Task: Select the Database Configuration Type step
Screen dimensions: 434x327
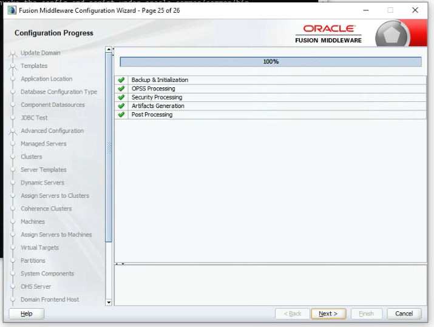Action: click(x=59, y=92)
